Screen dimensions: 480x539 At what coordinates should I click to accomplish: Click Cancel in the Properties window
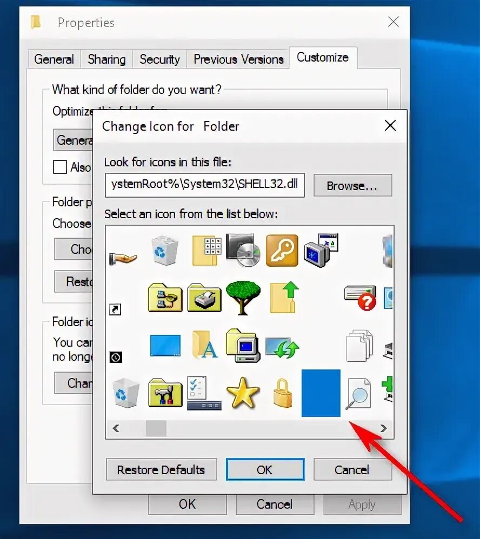coord(275,504)
